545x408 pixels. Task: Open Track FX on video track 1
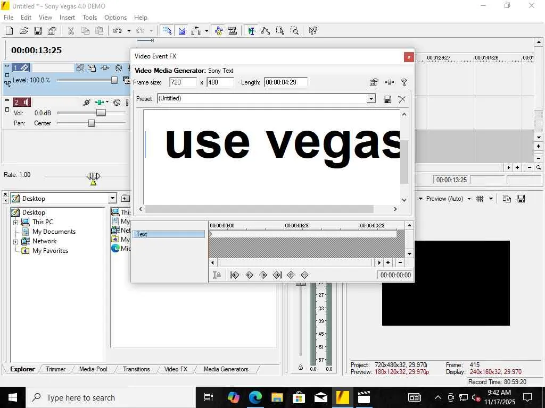(x=105, y=68)
